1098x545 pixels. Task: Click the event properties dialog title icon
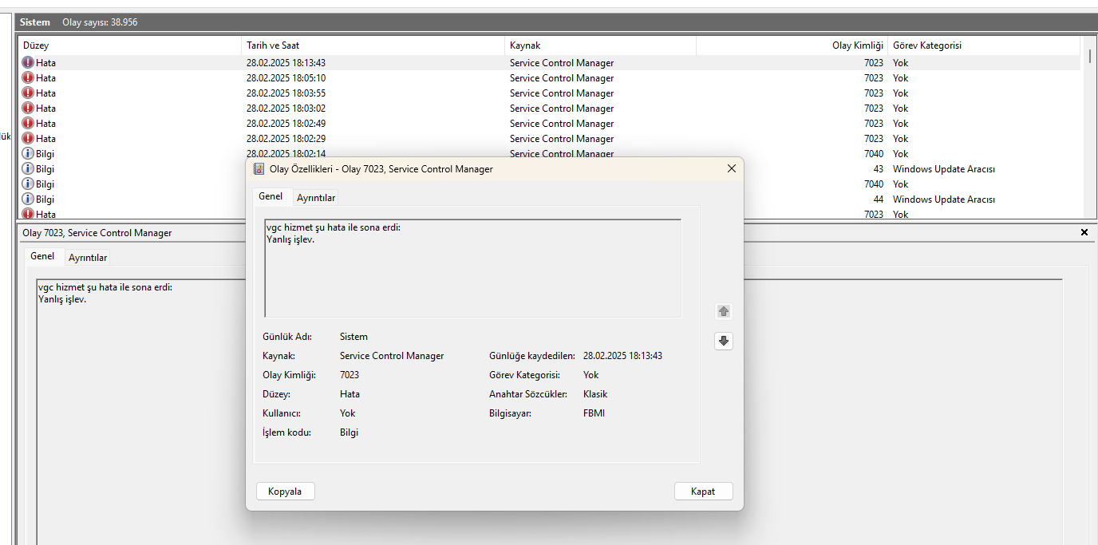coord(259,169)
